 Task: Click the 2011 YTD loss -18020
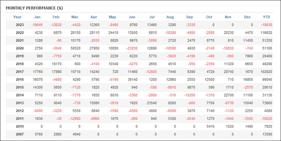click(265, 119)
